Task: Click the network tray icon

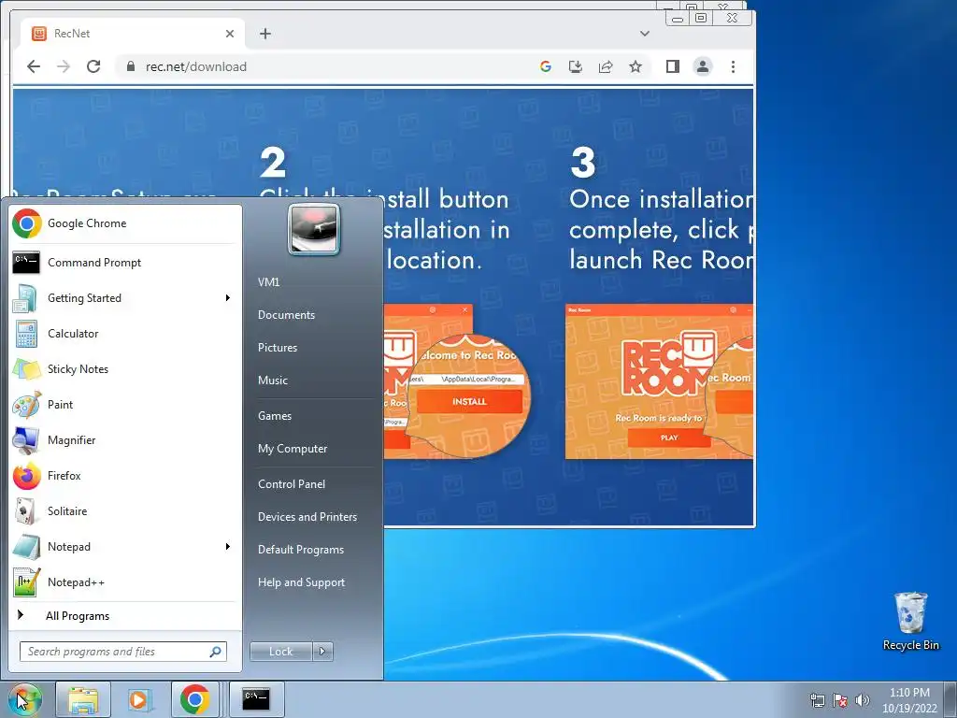Action: (x=817, y=700)
